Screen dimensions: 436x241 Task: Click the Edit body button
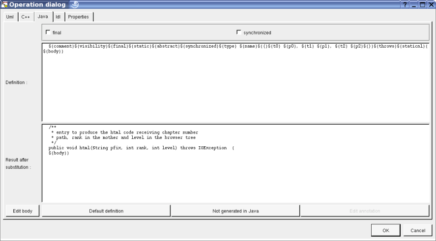[23, 211]
